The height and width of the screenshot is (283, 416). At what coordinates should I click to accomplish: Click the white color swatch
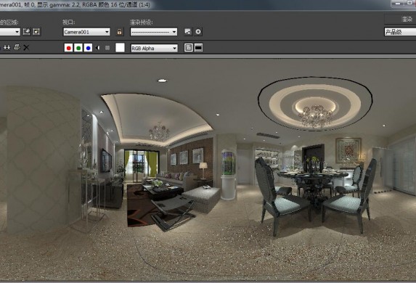click(121, 48)
